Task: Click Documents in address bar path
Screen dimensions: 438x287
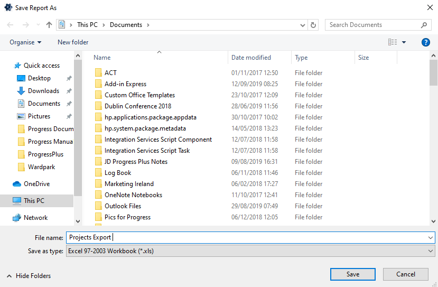Action: pos(126,25)
